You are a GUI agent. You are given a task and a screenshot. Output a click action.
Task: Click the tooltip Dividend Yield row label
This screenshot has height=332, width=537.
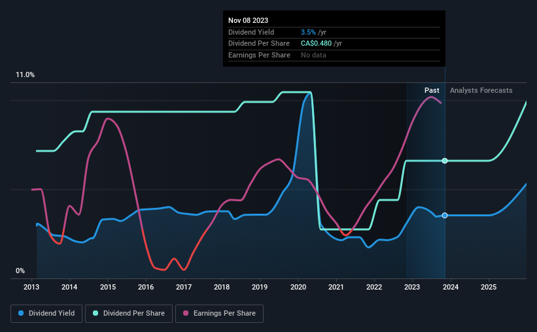click(251, 32)
